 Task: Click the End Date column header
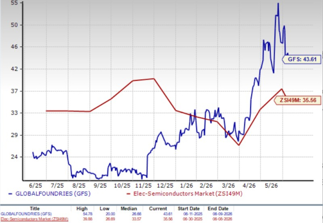pos(218,208)
